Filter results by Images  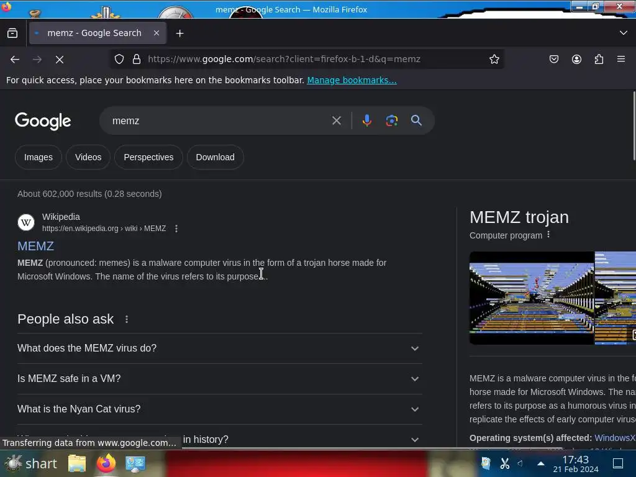click(x=38, y=157)
